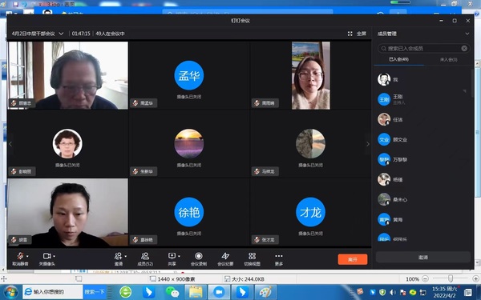This screenshot has height=300, width=481.
Task: Collapse the 成员管理 panel chevron
Action: 467,34
